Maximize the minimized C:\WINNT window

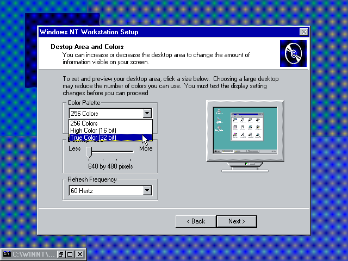[x=70, y=254]
